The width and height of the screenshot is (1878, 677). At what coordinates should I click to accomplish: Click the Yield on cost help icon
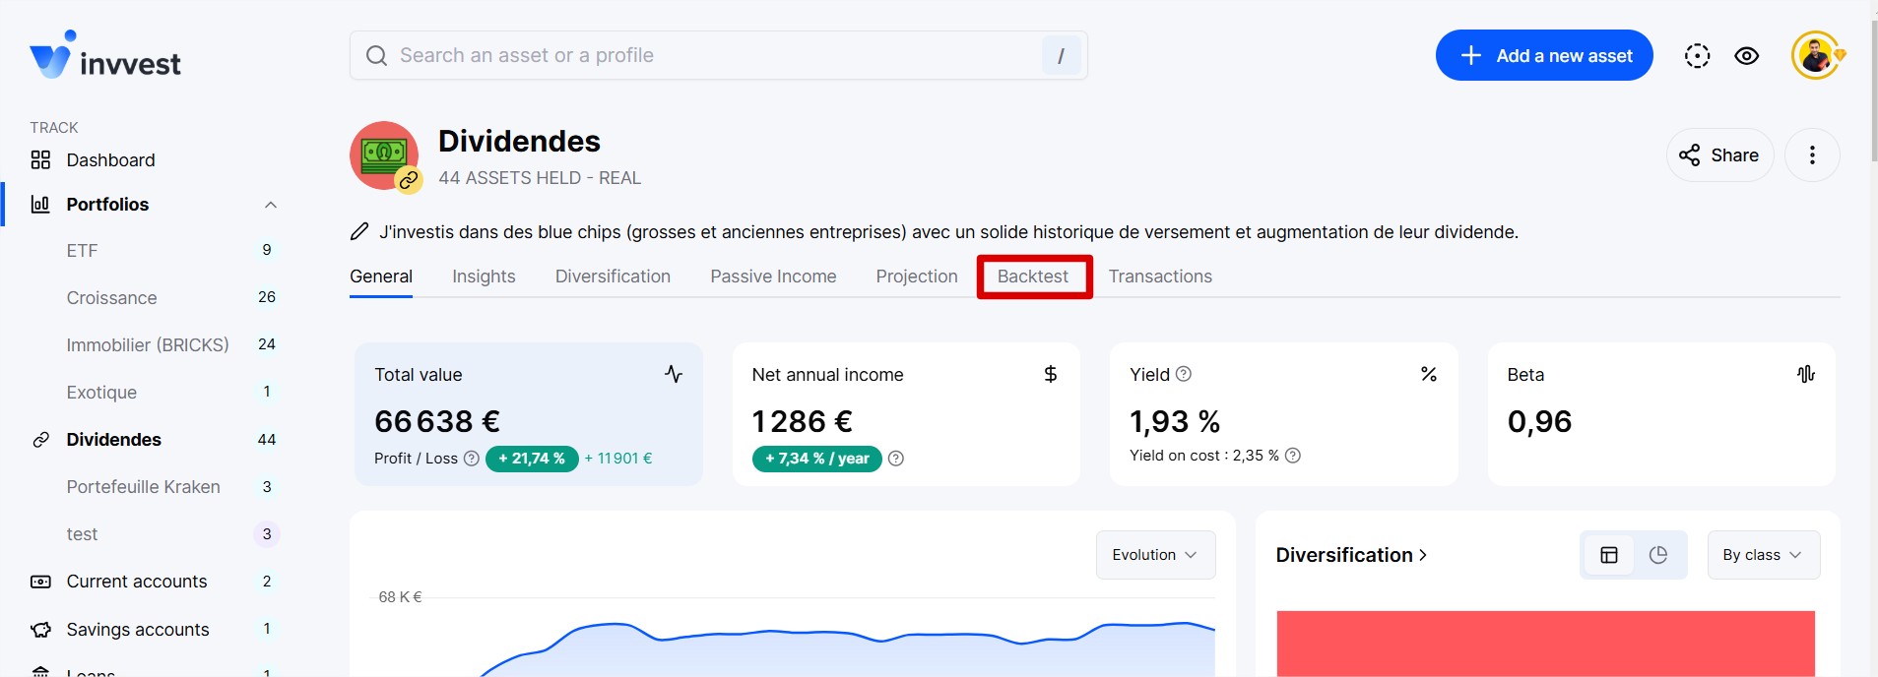click(x=1293, y=456)
